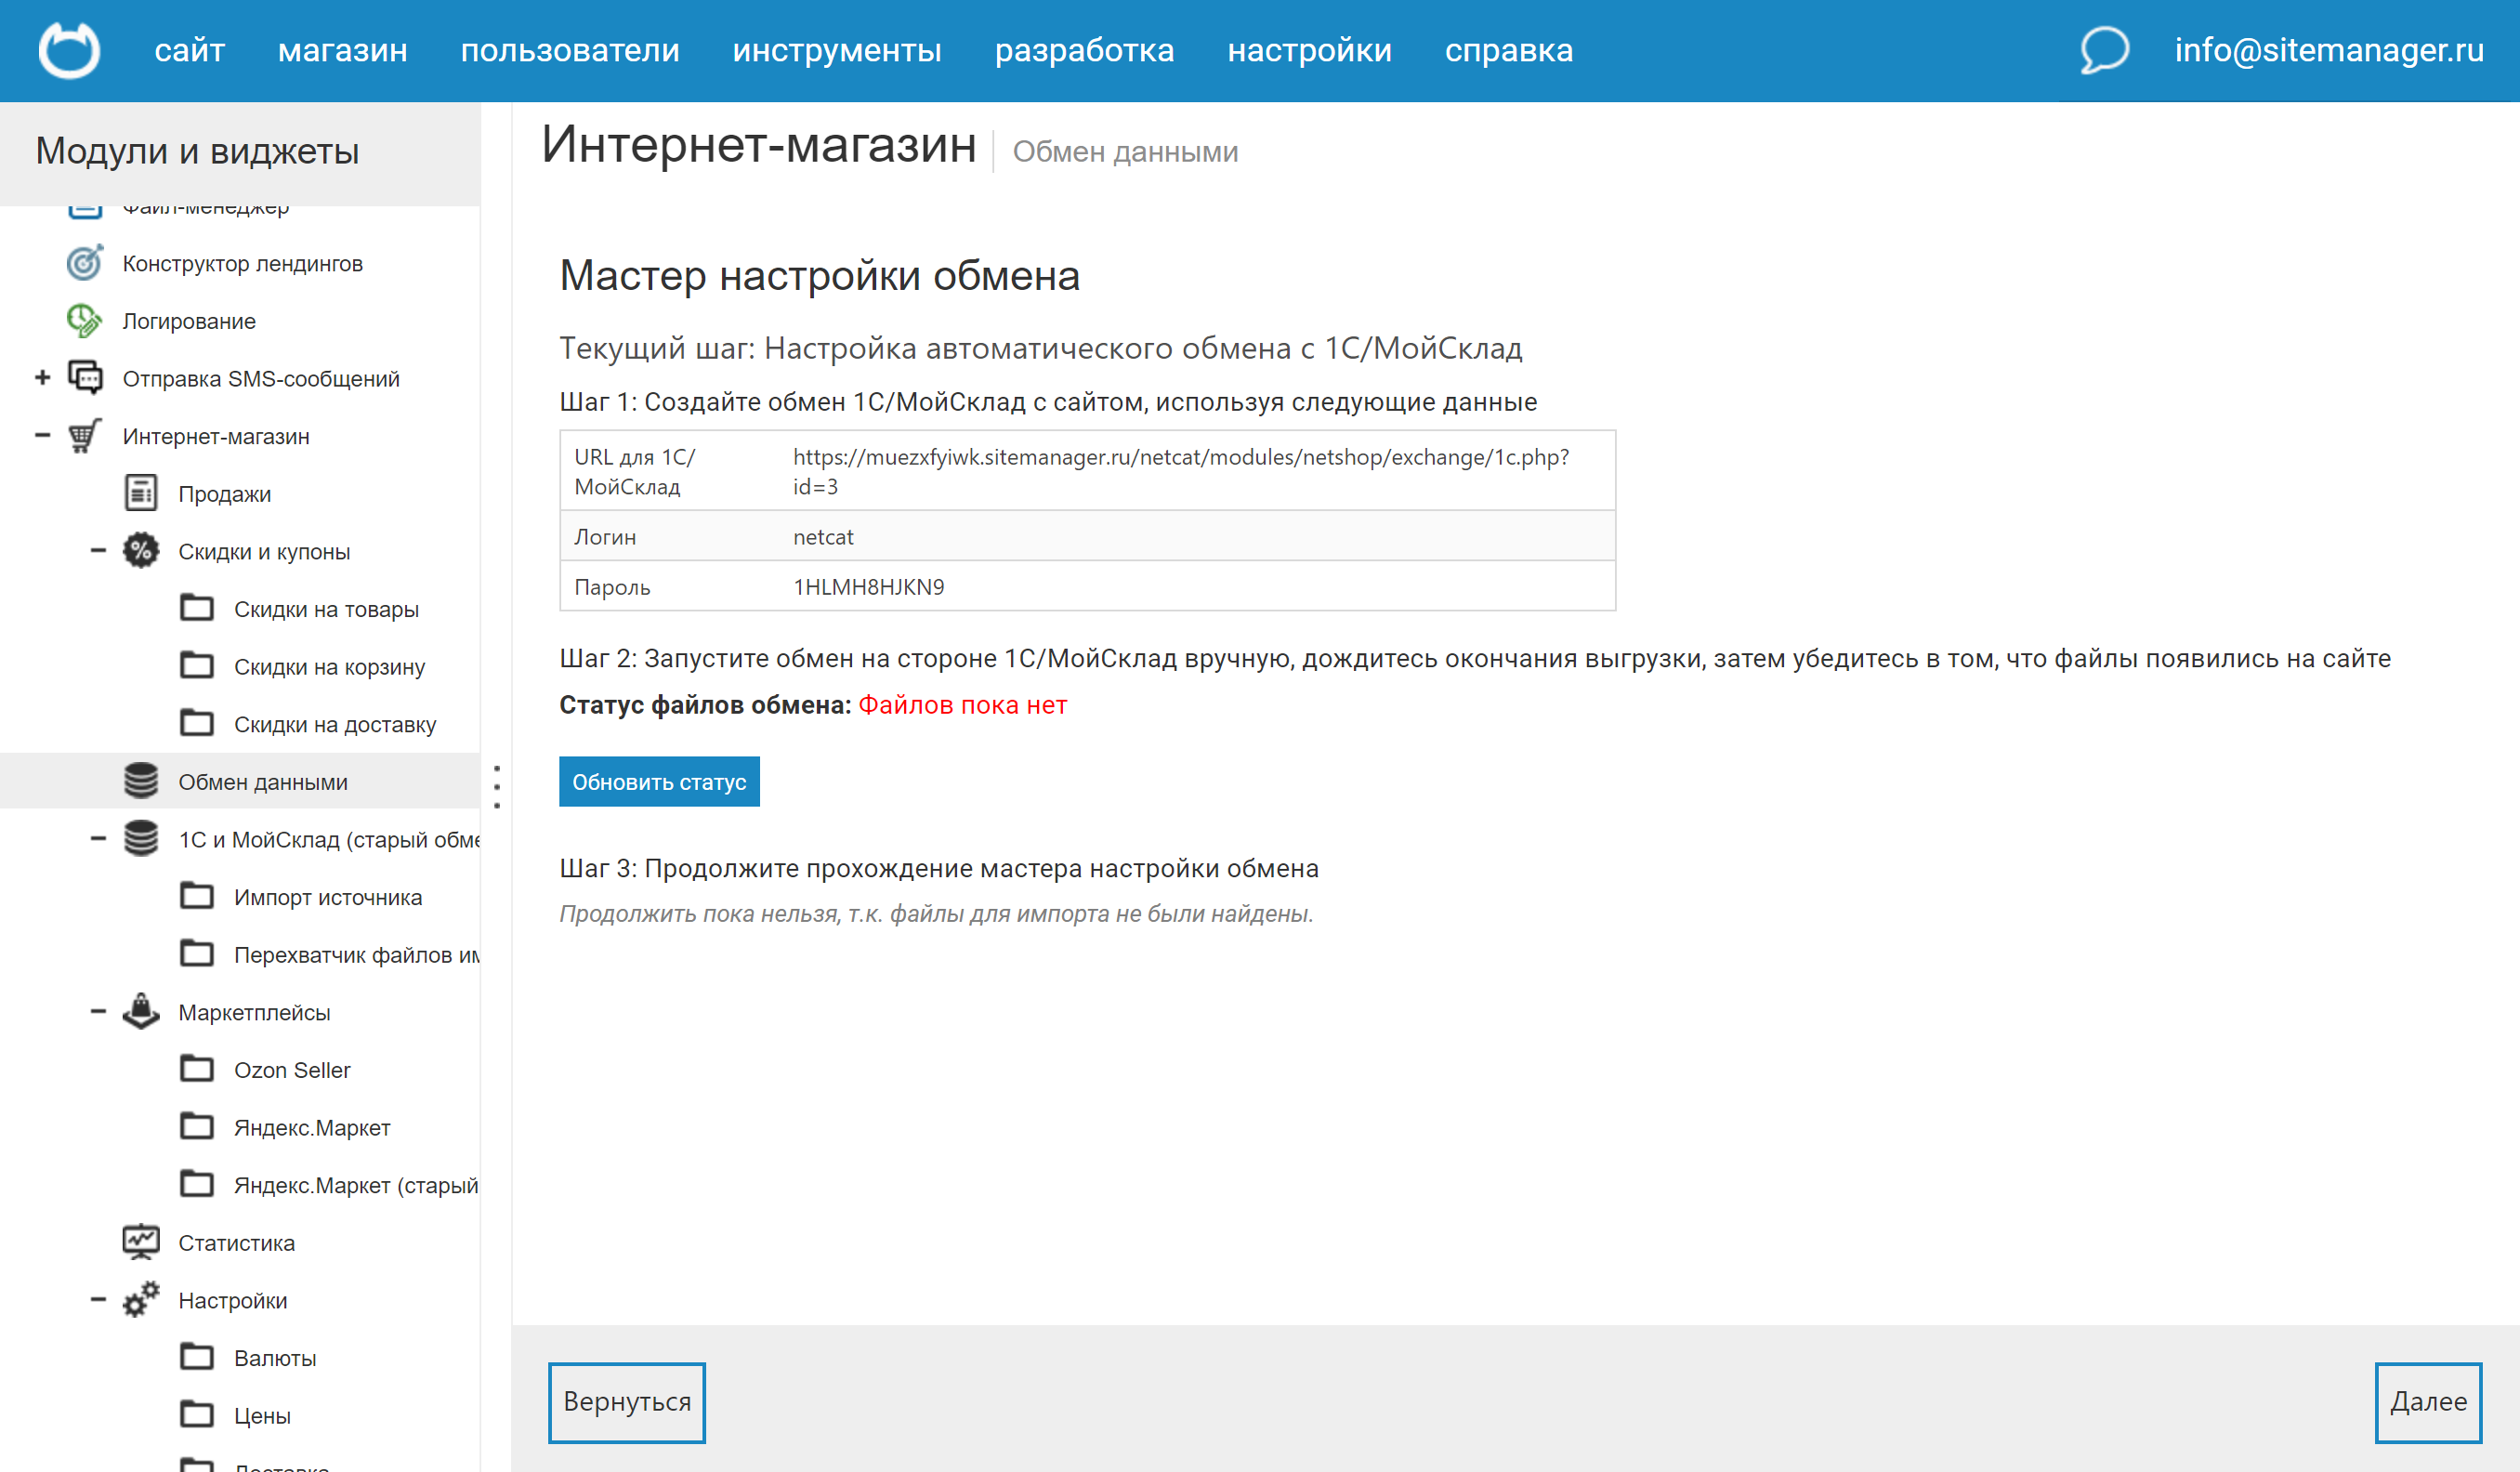Open the разработка menu
The height and width of the screenshot is (1472, 2520).
click(1085, 49)
